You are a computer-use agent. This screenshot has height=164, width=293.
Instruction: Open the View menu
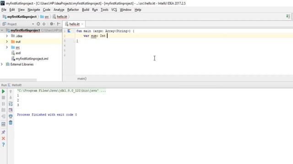click(22, 10)
